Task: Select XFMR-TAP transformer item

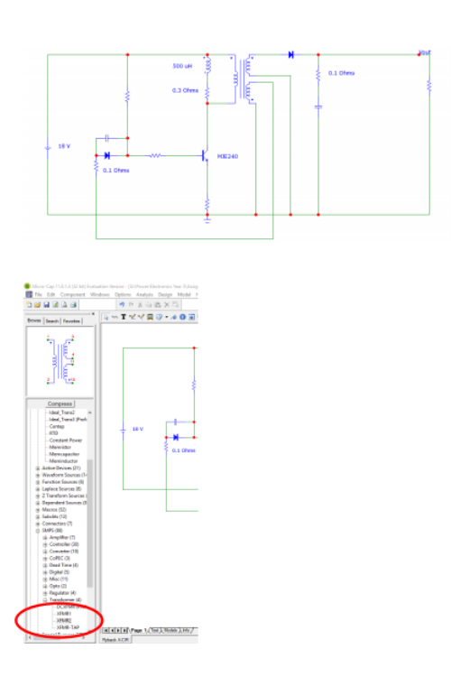Action: 68,627
